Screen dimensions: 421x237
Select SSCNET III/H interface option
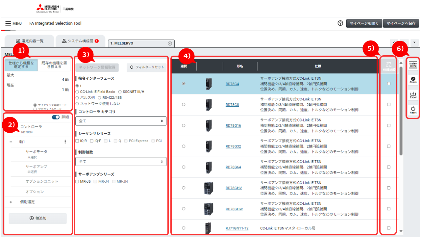tap(120, 92)
